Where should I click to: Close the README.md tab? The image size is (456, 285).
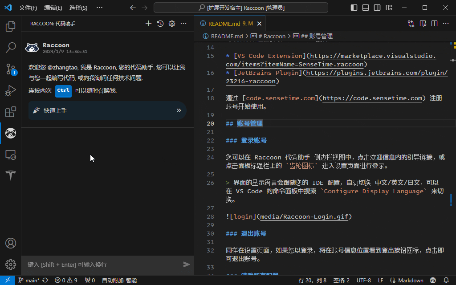(x=259, y=24)
